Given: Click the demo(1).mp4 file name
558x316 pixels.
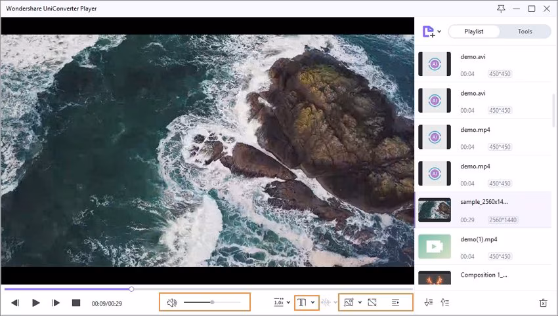Looking at the screenshot, I should (x=479, y=239).
